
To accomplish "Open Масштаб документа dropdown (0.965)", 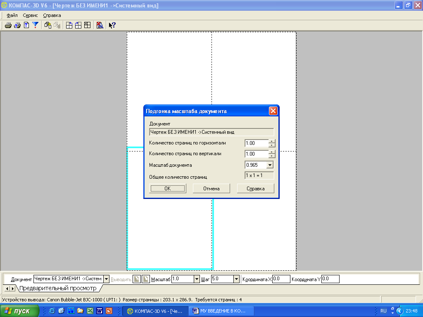I will tap(270, 165).
